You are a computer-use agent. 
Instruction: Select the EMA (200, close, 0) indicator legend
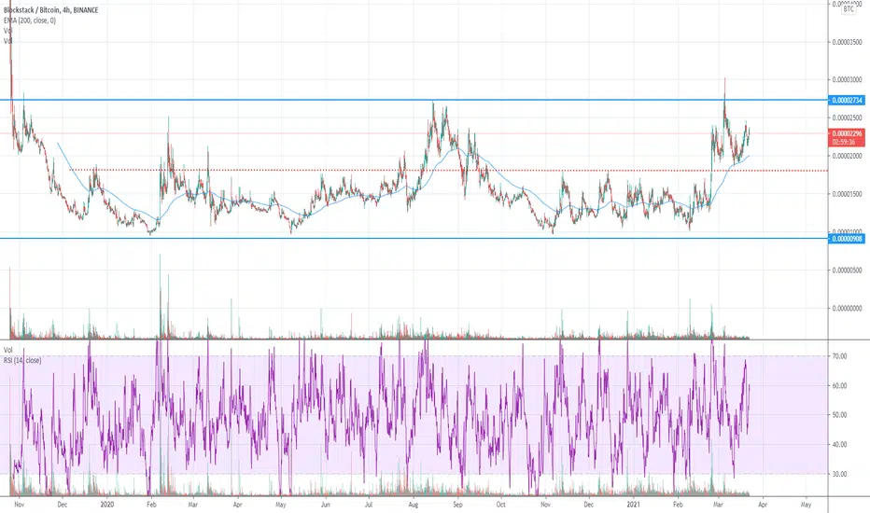(x=30, y=21)
